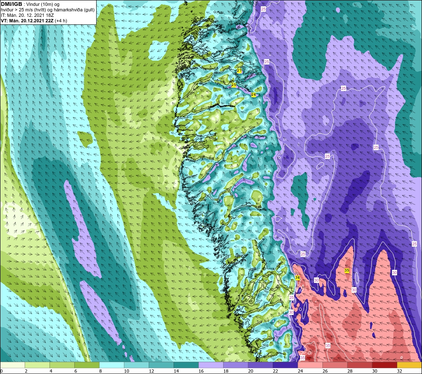Screen dimensions: 422x374
Task: Click the yellow max gust label 26
Action: [x=254, y=94]
